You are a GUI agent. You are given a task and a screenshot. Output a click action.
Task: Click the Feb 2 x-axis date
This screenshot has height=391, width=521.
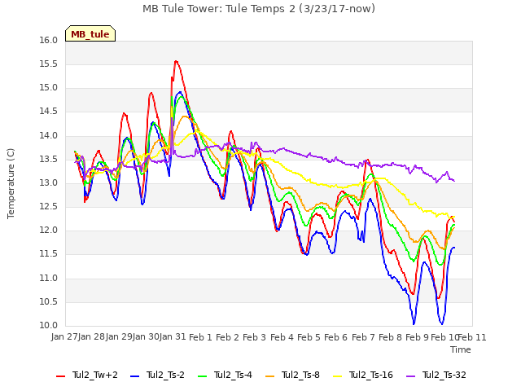228,337
